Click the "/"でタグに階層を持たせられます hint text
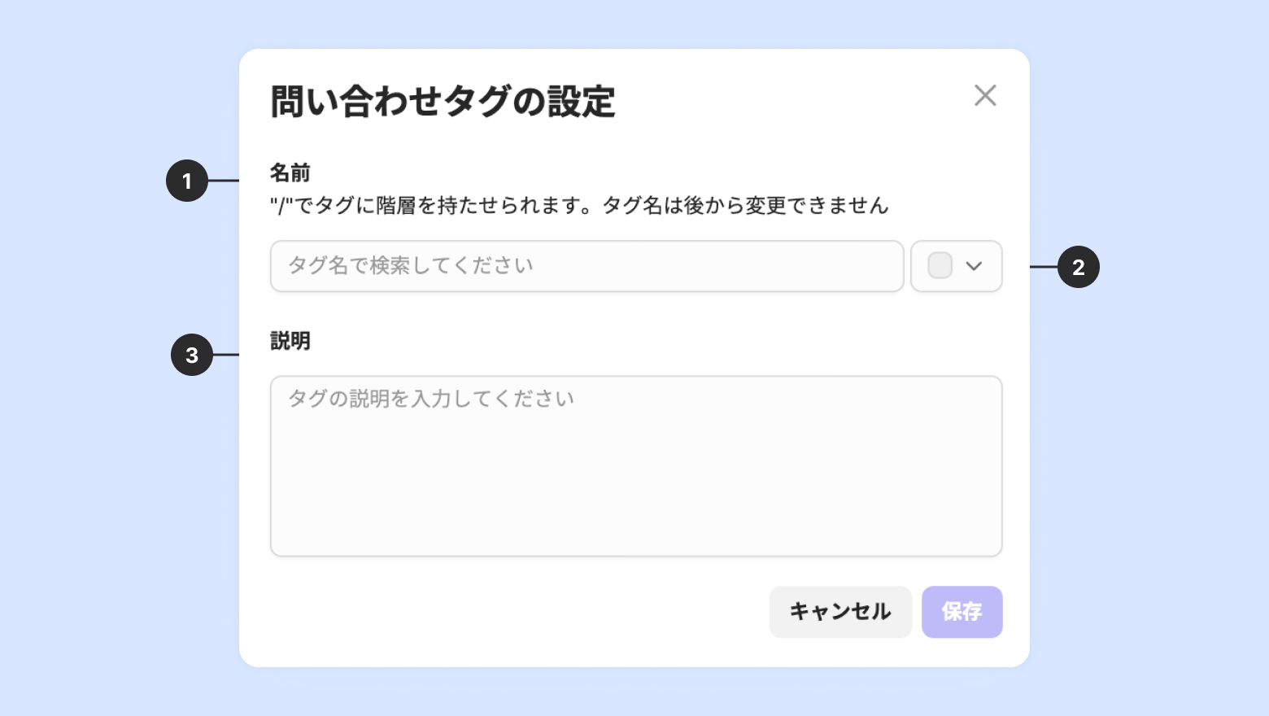Screen dimensions: 1269x716 coord(431,206)
